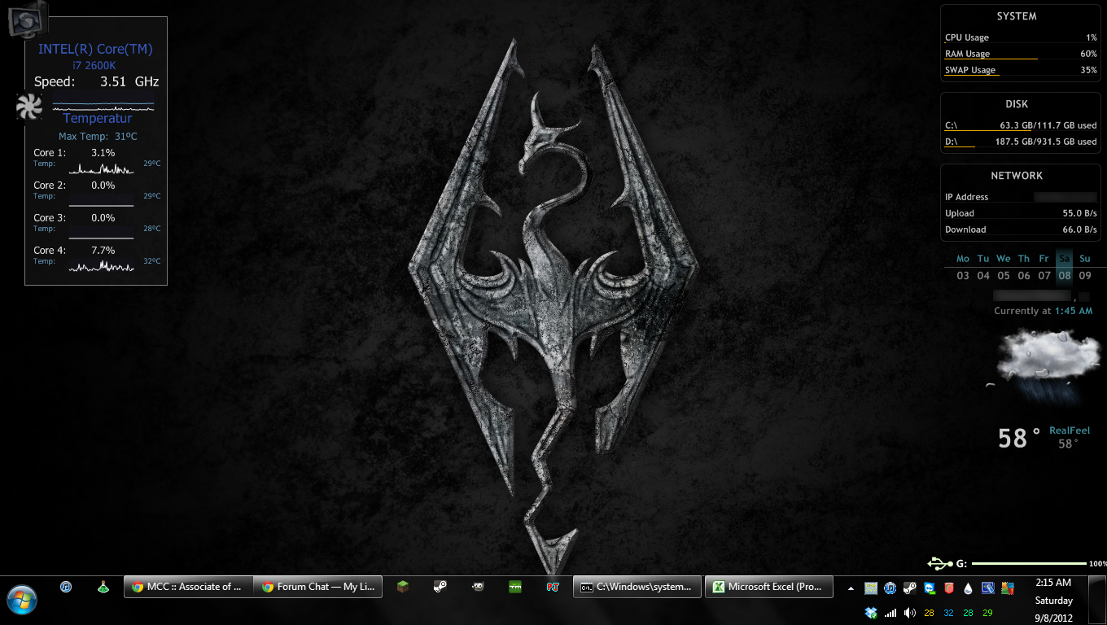This screenshot has width=1107, height=625.
Task: Click the G: drive usage bar
Action: tap(1029, 563)
